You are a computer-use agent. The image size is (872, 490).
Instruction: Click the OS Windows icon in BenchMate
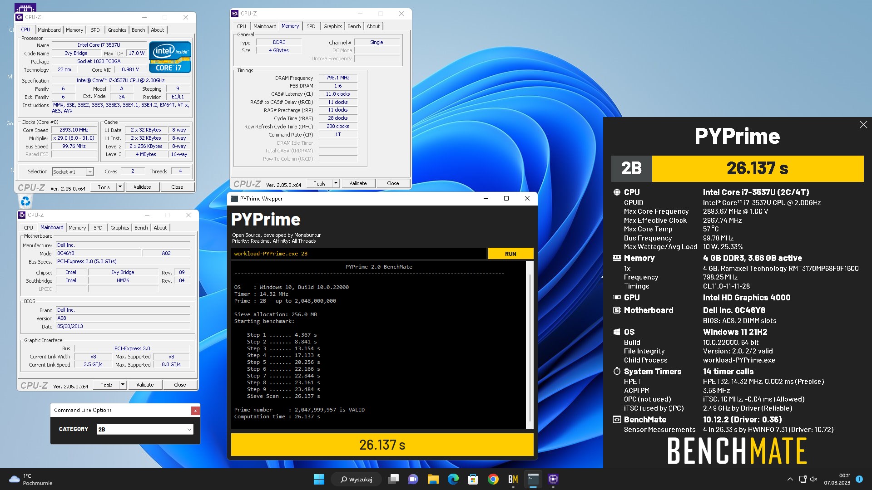[617, 332]
